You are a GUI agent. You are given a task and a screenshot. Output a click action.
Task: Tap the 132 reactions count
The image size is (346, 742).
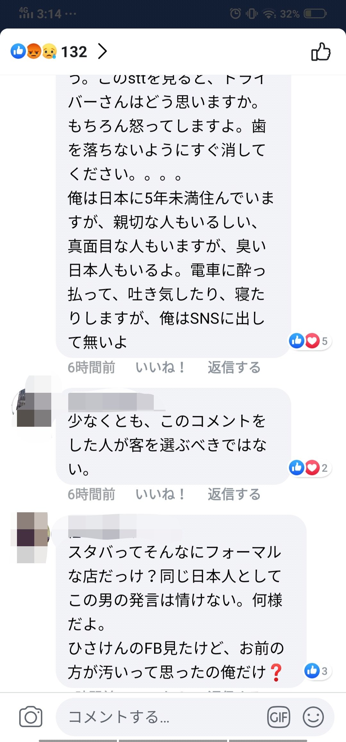click(74, 52)
